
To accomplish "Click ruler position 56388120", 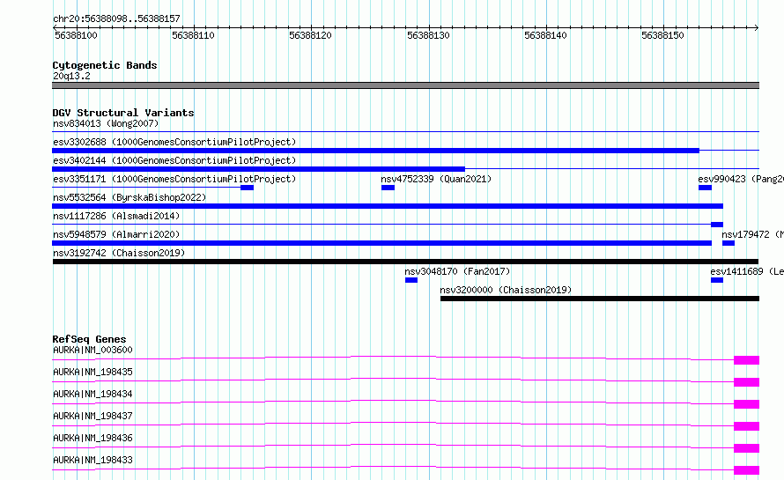I will click(310, 35).
